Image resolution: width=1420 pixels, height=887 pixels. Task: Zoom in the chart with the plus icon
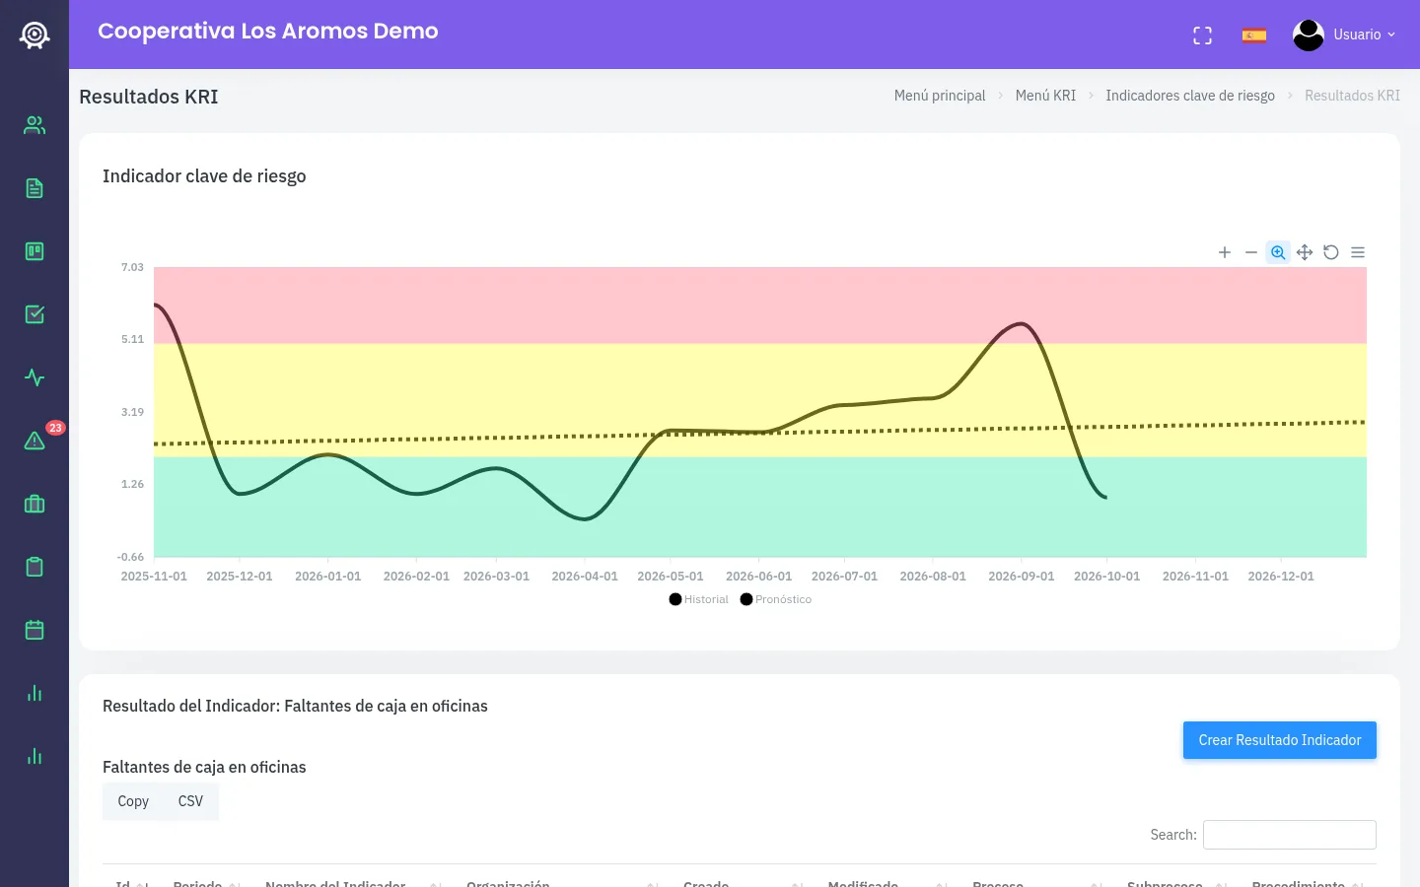pos(1225,252)
